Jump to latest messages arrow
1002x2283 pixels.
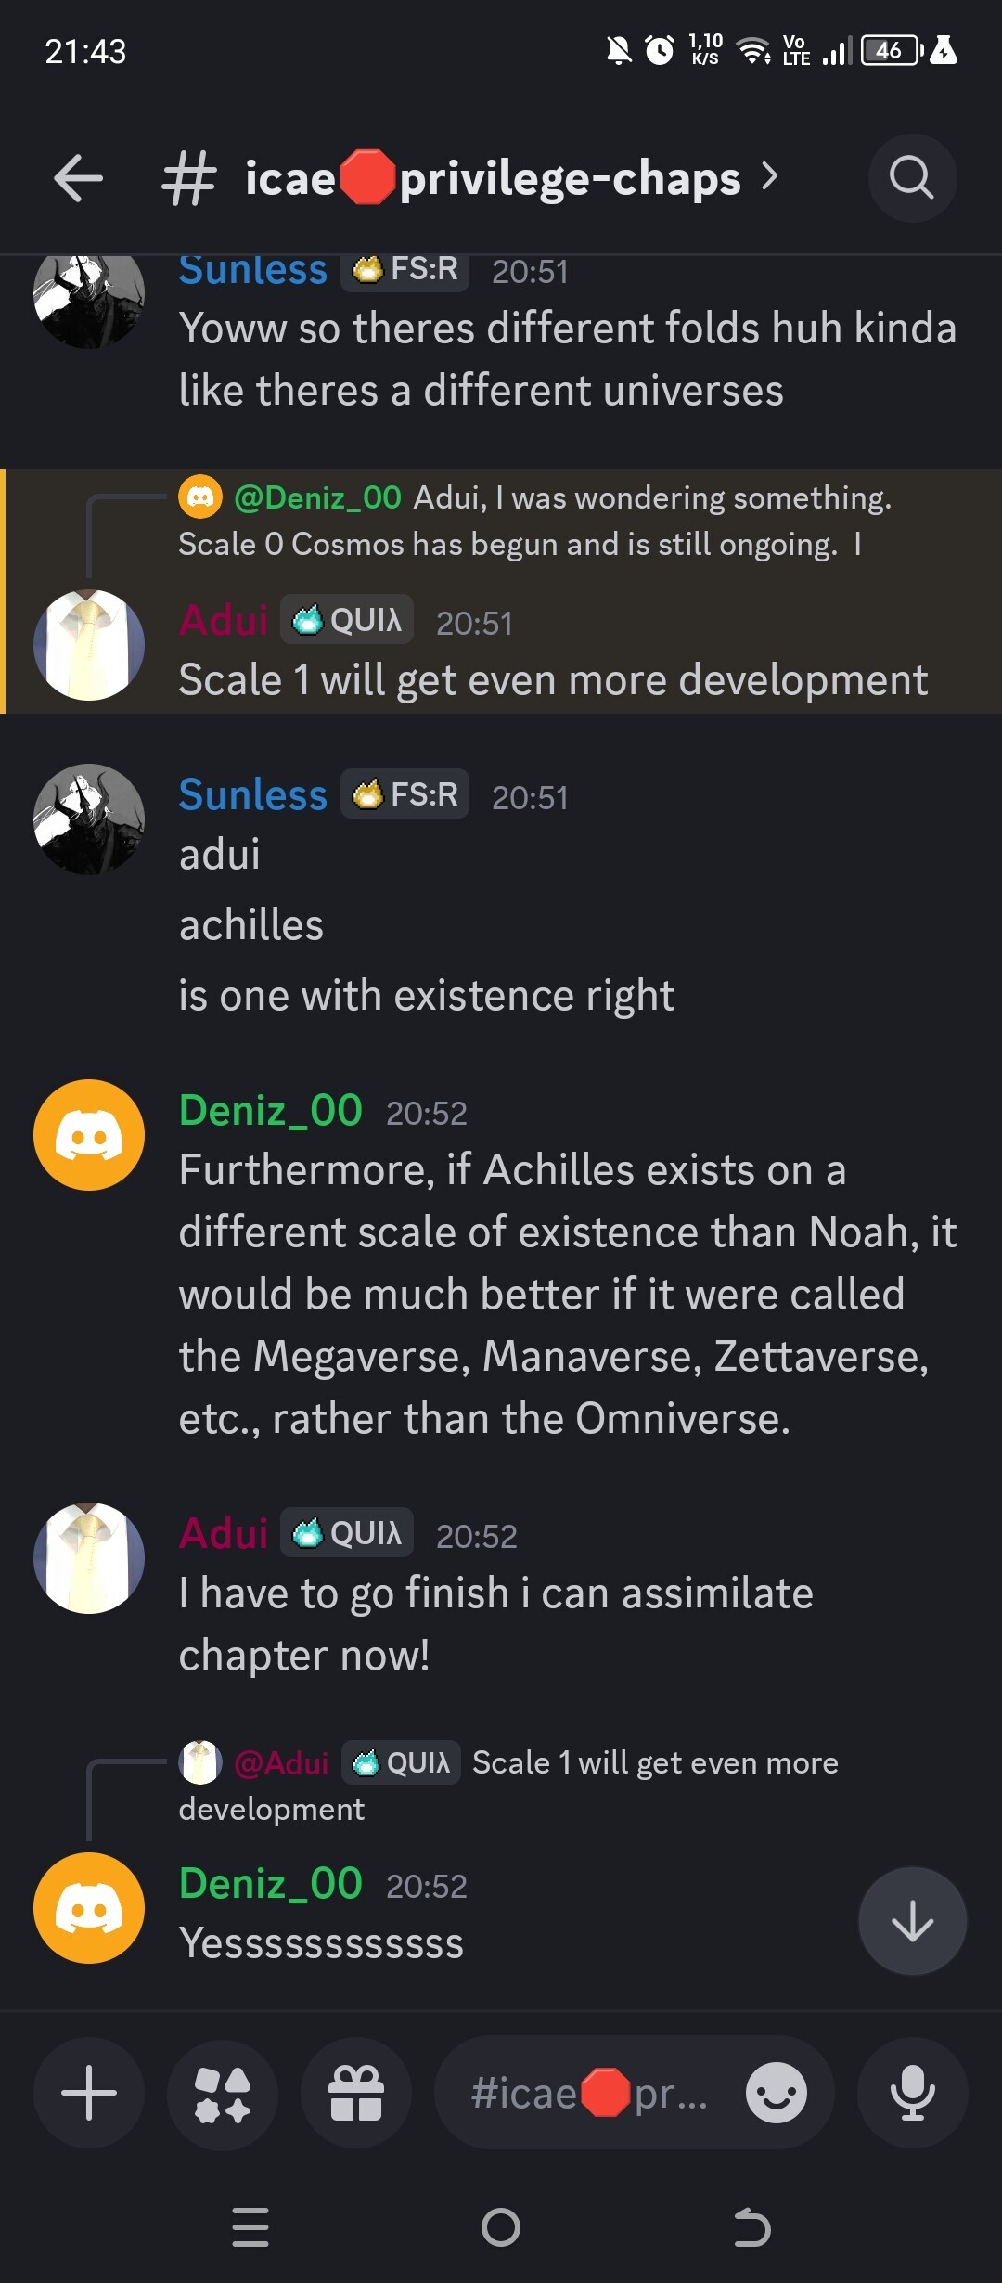tap(912, 1921)
